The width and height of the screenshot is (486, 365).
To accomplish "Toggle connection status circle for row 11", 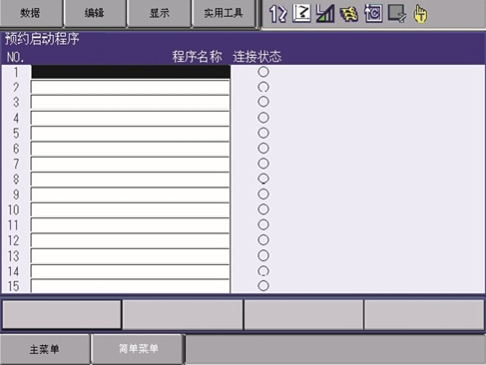I will coord(263,224).
